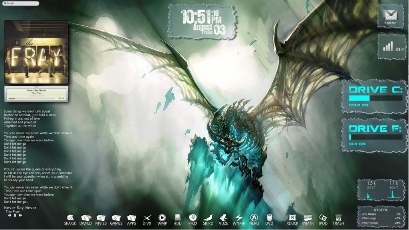Click 'Never Say Never' title above playback controls

point(20,208)
